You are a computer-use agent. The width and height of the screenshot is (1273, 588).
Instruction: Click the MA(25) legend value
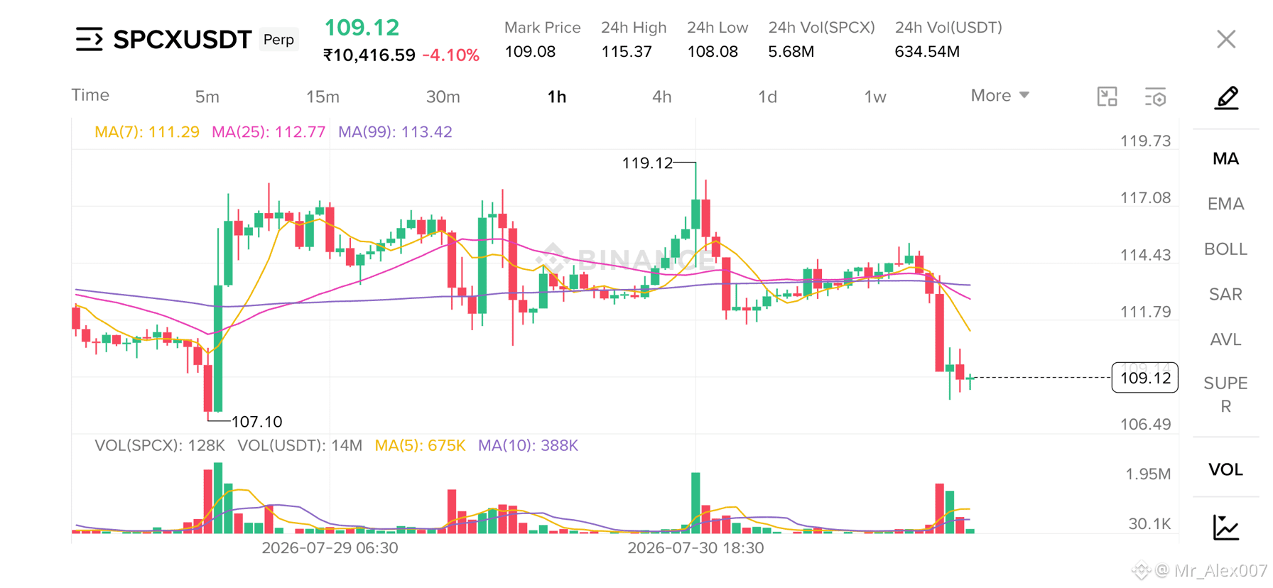click(x=269, y=132)
